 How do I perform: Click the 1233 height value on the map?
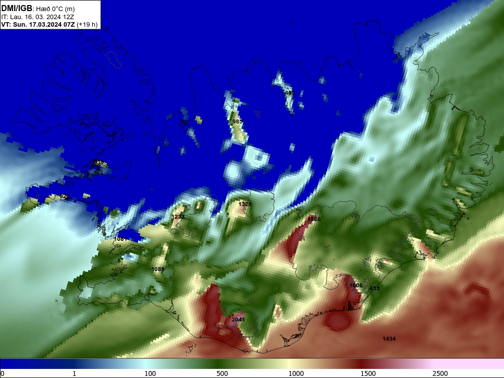[x=178, y=217]
